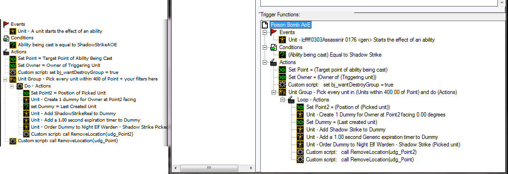Click the question mark icon beside Shadow Strike condition
This screenshot has height=174, width=508.
click(x=282, y=55)
